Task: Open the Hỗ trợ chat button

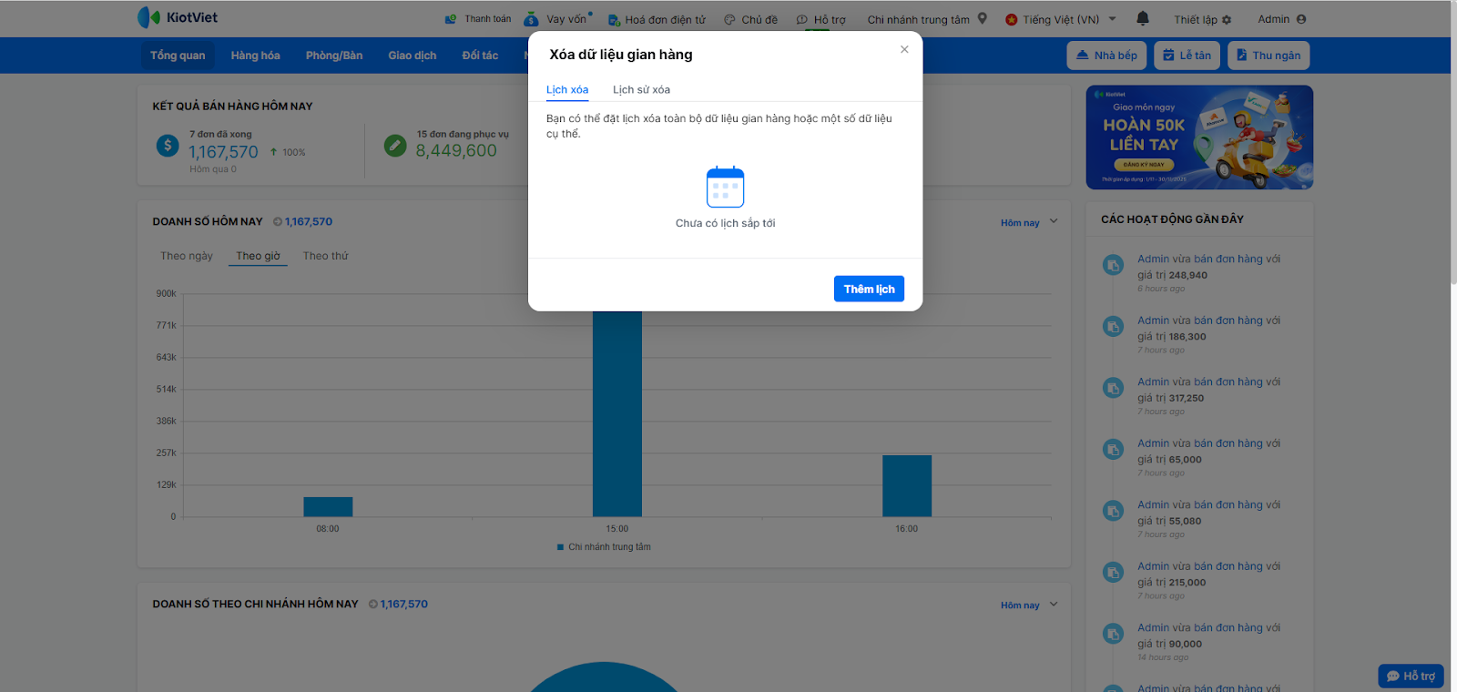Action: pyautogui.click(x=1411, y=676)
